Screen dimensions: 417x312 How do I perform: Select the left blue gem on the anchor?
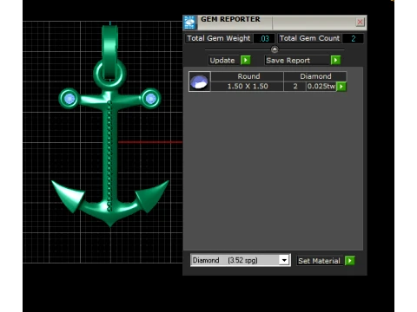pos(69,99)
